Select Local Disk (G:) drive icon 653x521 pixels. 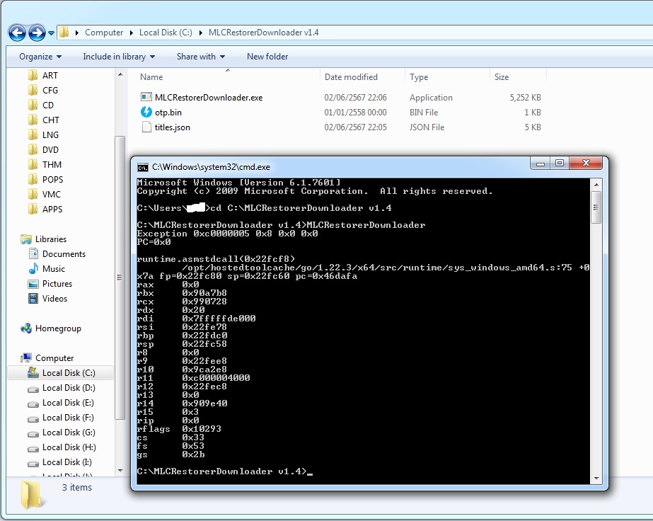click(x=33, y=433)
